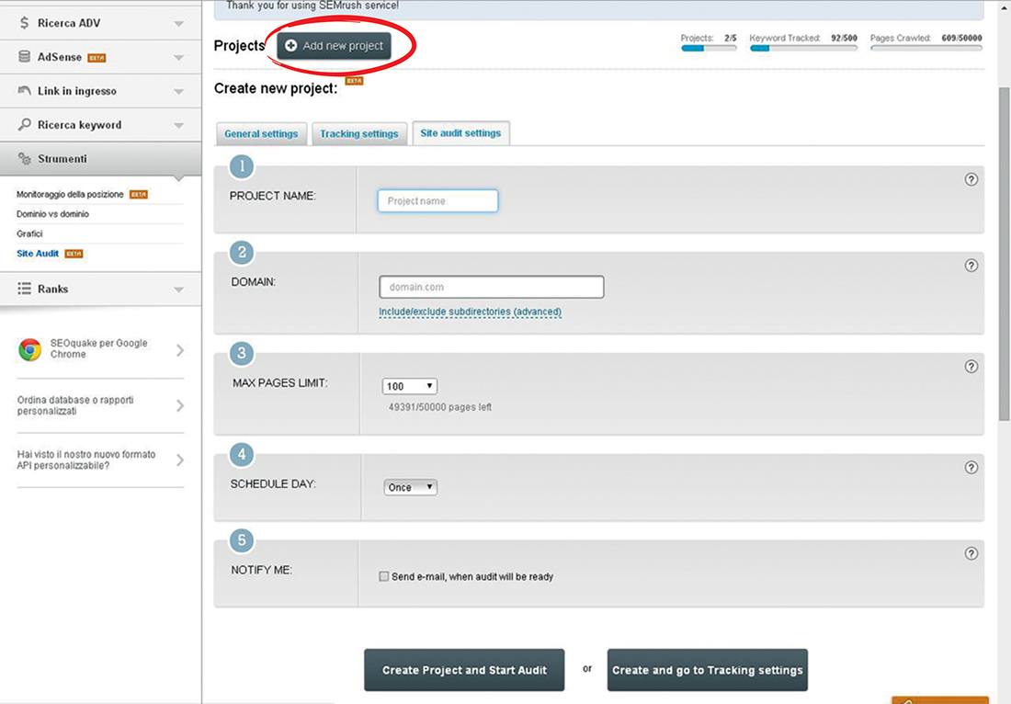Click the list icon beside Ranks
Screen dimensions: 1011x704
click(25, 289)
